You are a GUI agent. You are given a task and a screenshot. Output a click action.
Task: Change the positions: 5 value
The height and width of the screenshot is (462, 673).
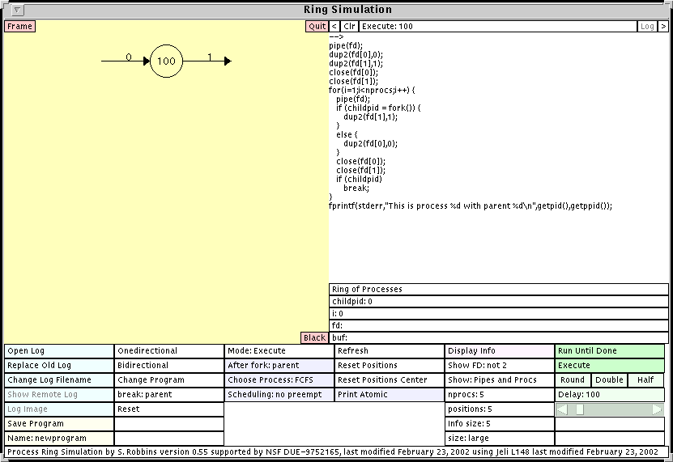coord(500,409)
